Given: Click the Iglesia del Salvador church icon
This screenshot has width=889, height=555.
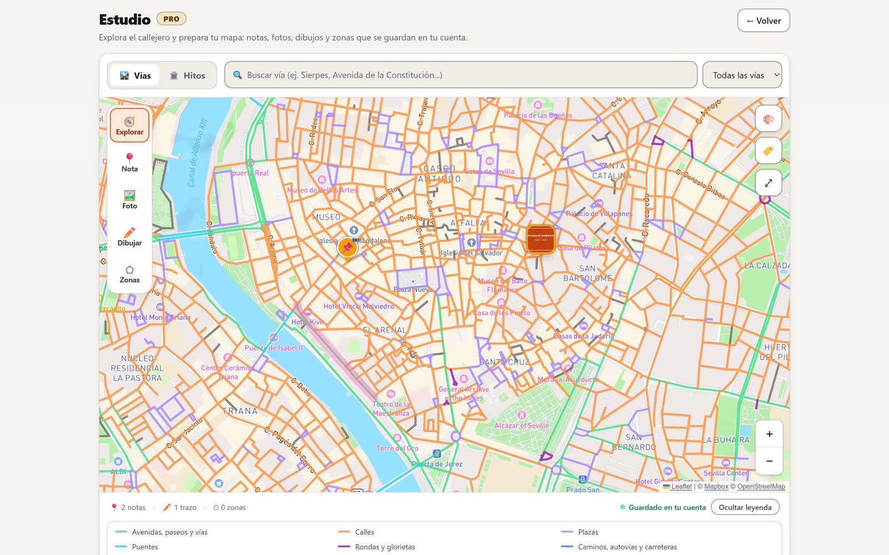Looking at the screenshot, I should pyautogui.click(x=471, y=243).
